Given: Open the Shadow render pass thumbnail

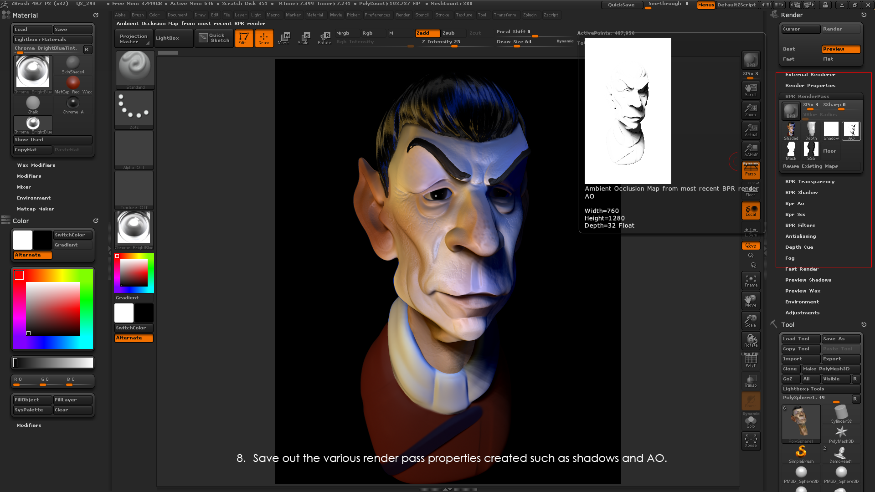Looking at the screenshot, I should 831,131.
